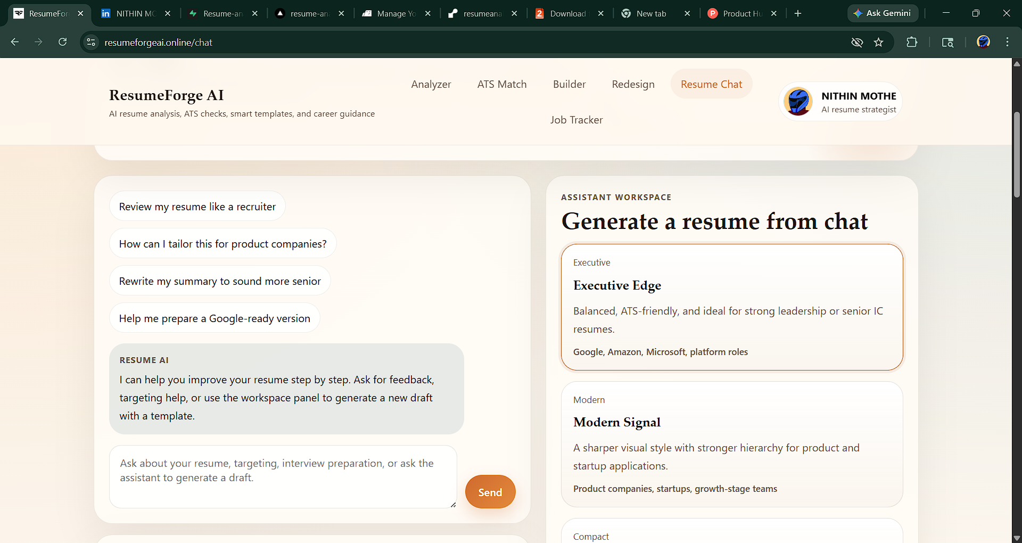
Task: Open the ATS Match page
Action: click(x=502, y=84)
